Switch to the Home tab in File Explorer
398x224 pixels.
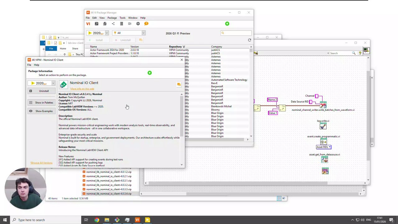point(63,49)
